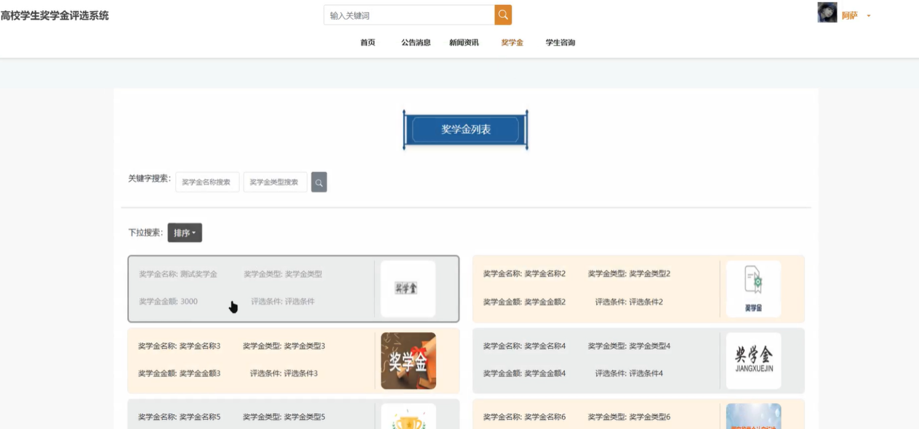Click the text 奖学金金额: 3000
The width and height of the screenshot is (919, 429).
[x=168, y=302]
